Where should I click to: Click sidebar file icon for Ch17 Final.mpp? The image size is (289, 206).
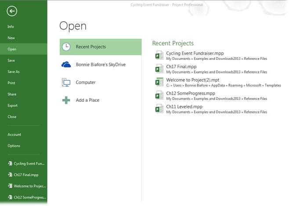tap(10, 175)
